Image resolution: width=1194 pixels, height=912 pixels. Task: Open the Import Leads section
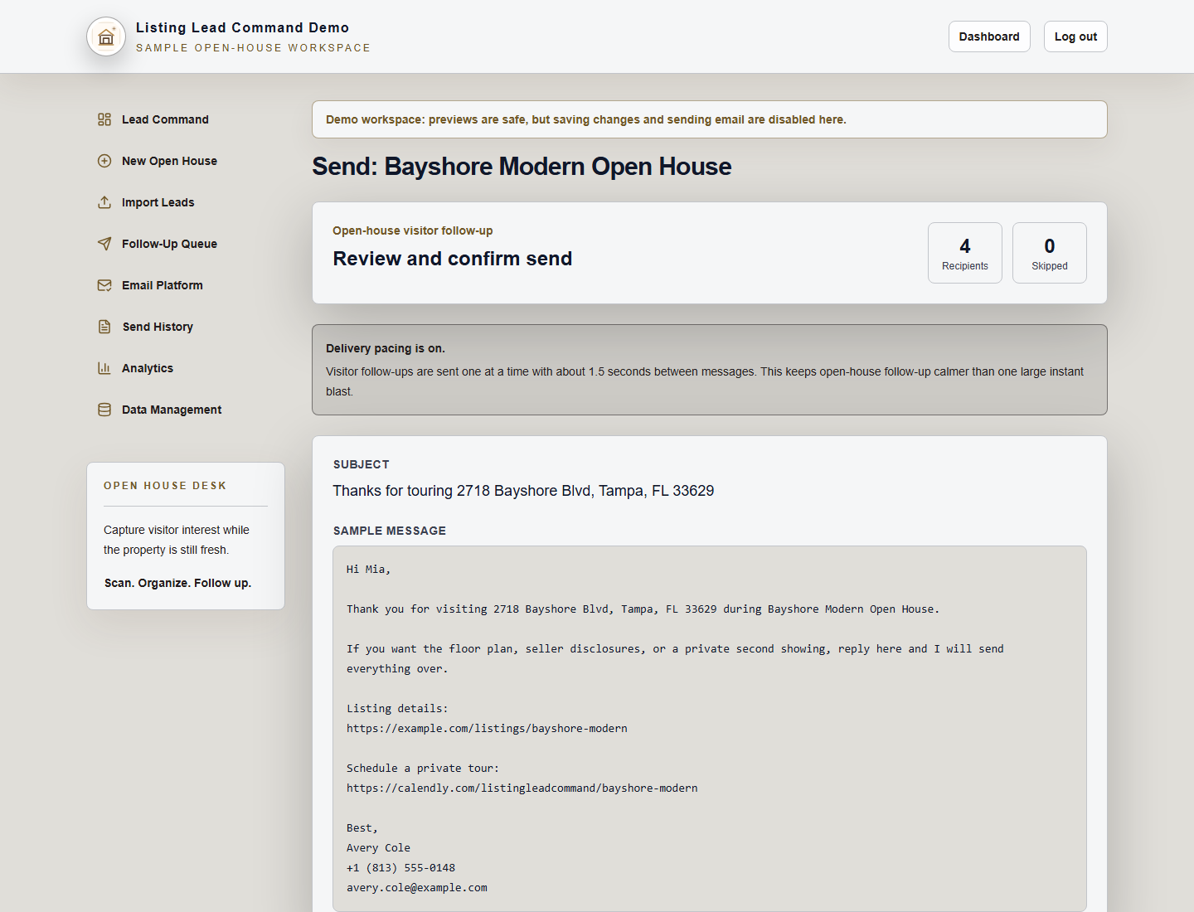pyautogui.click(x=158, y=202)
